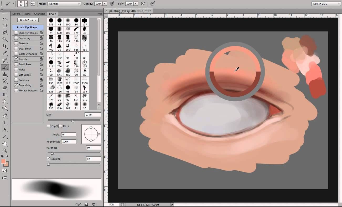Select the Eraser tool

click(5, 88)
